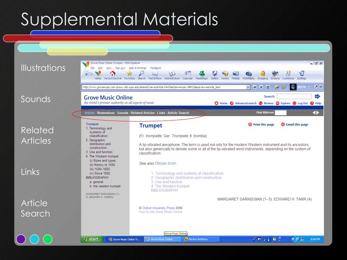The width and height of the screenshot is (347, 260).
Task: Select the Article tab
Action: 89,113
